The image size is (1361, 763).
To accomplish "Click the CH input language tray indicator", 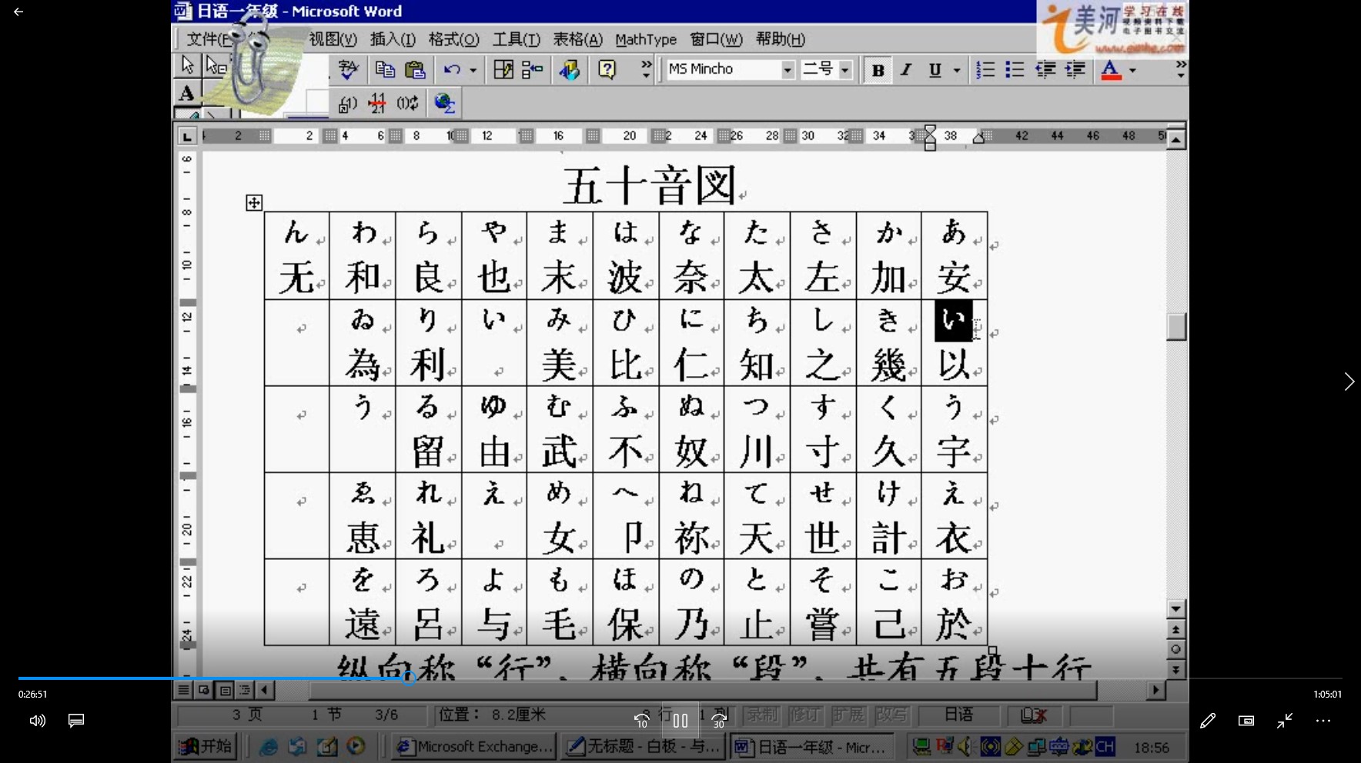I will [x=1105, y=746].
